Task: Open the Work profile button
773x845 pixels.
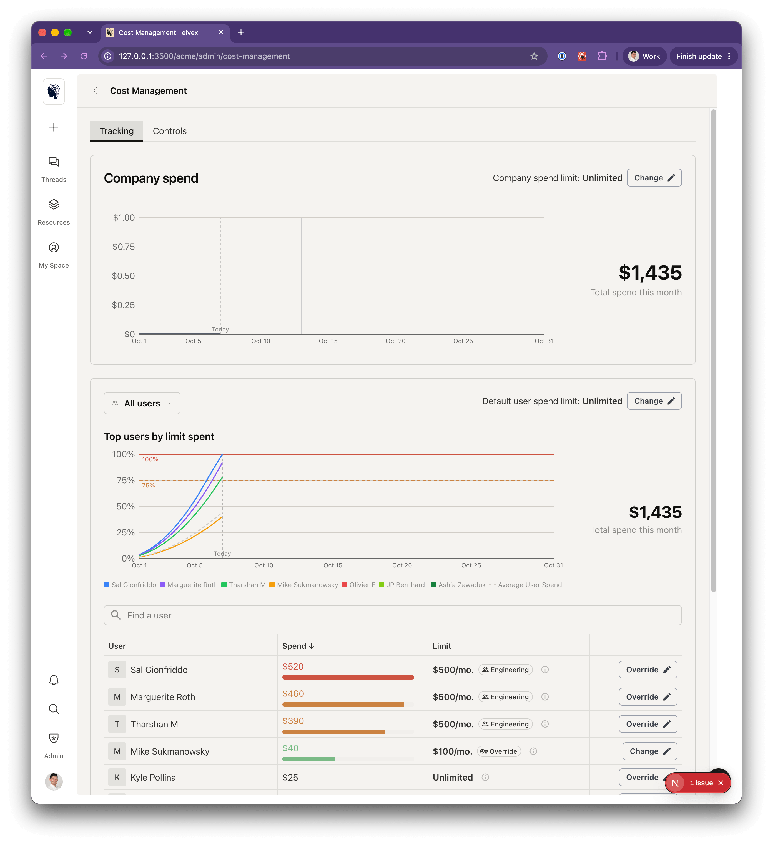Action: tap(644, 56)
